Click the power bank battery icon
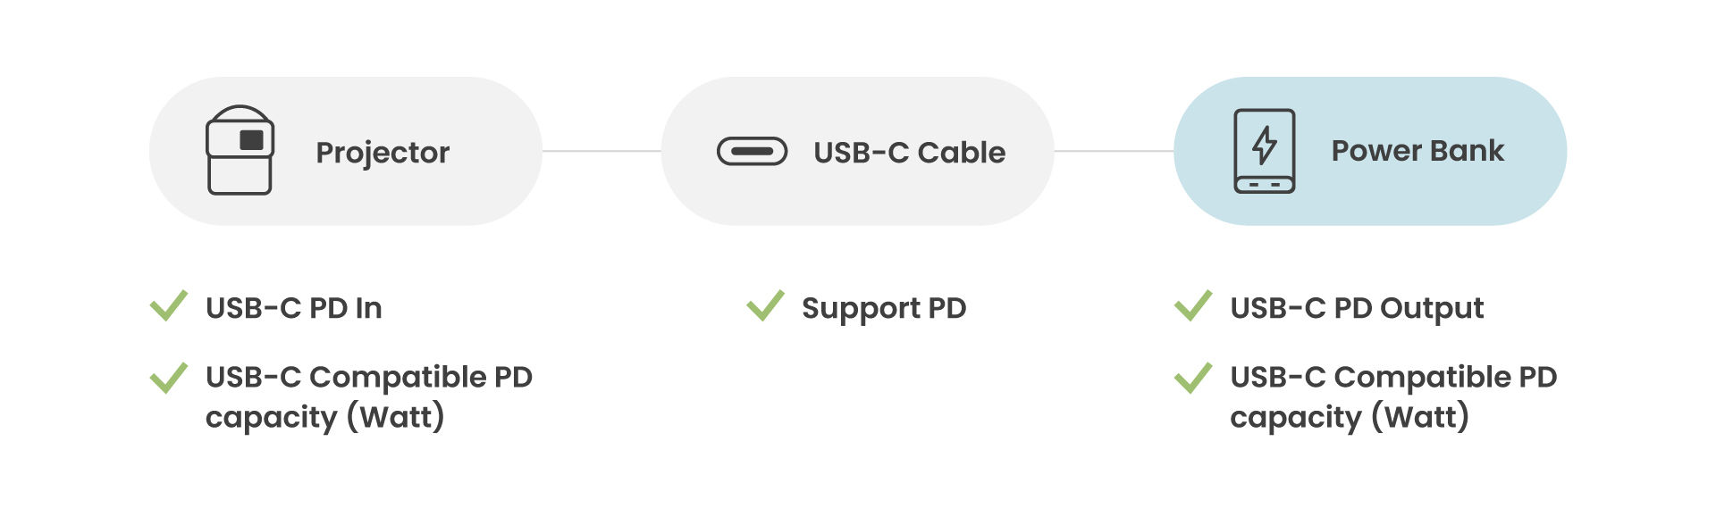The width and height of the screenshot is (1716, 517). coord(1264,151)
